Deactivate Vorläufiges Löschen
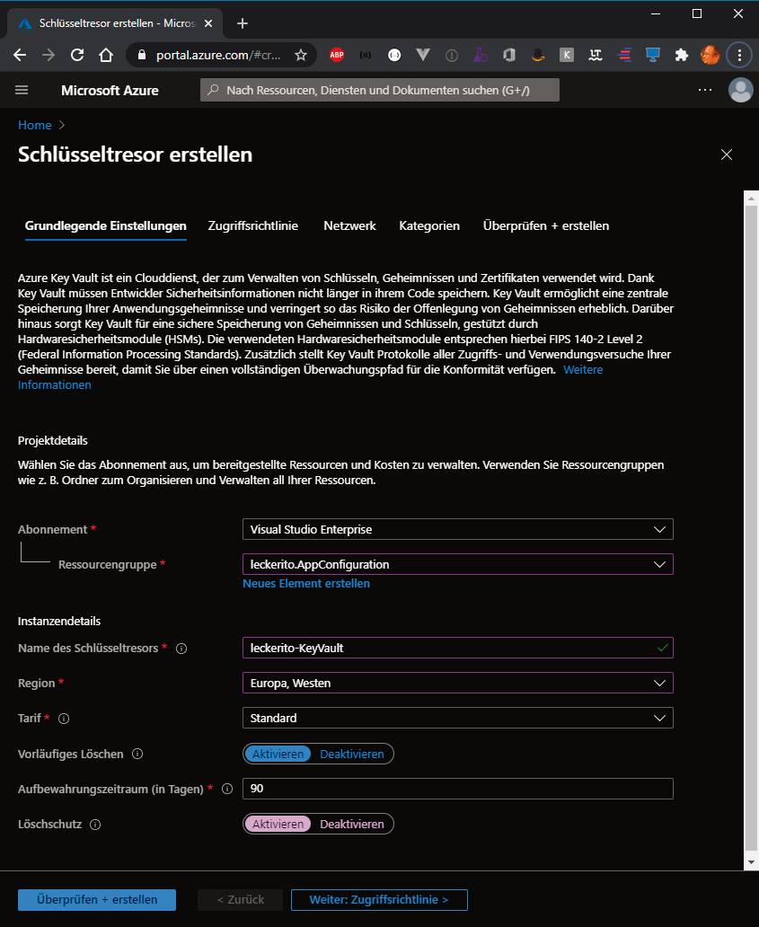The height and width of the screenshot is (927, 759). tap(352, 754)
